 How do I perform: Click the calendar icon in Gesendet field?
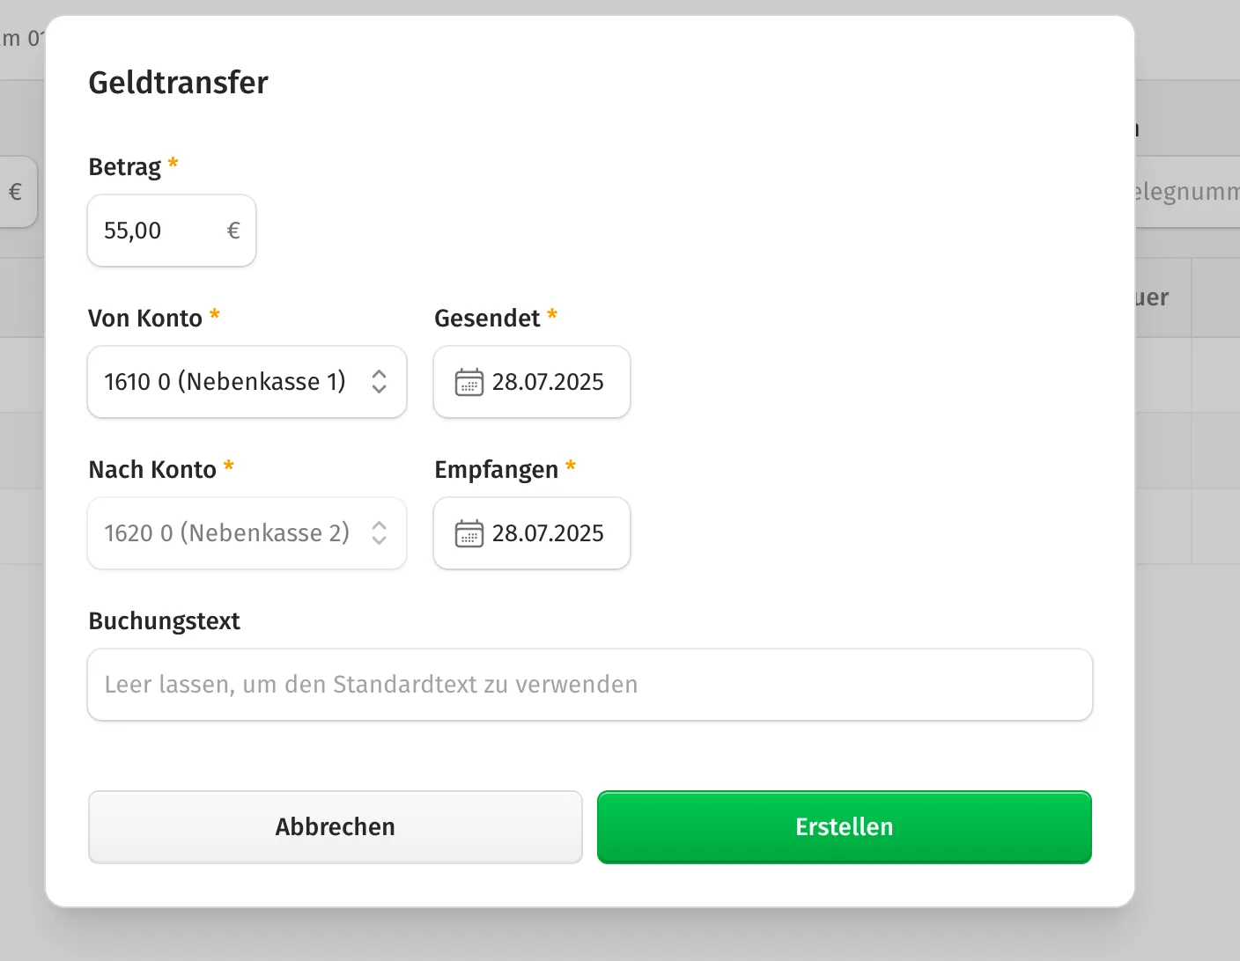click(x=469, y=382)
